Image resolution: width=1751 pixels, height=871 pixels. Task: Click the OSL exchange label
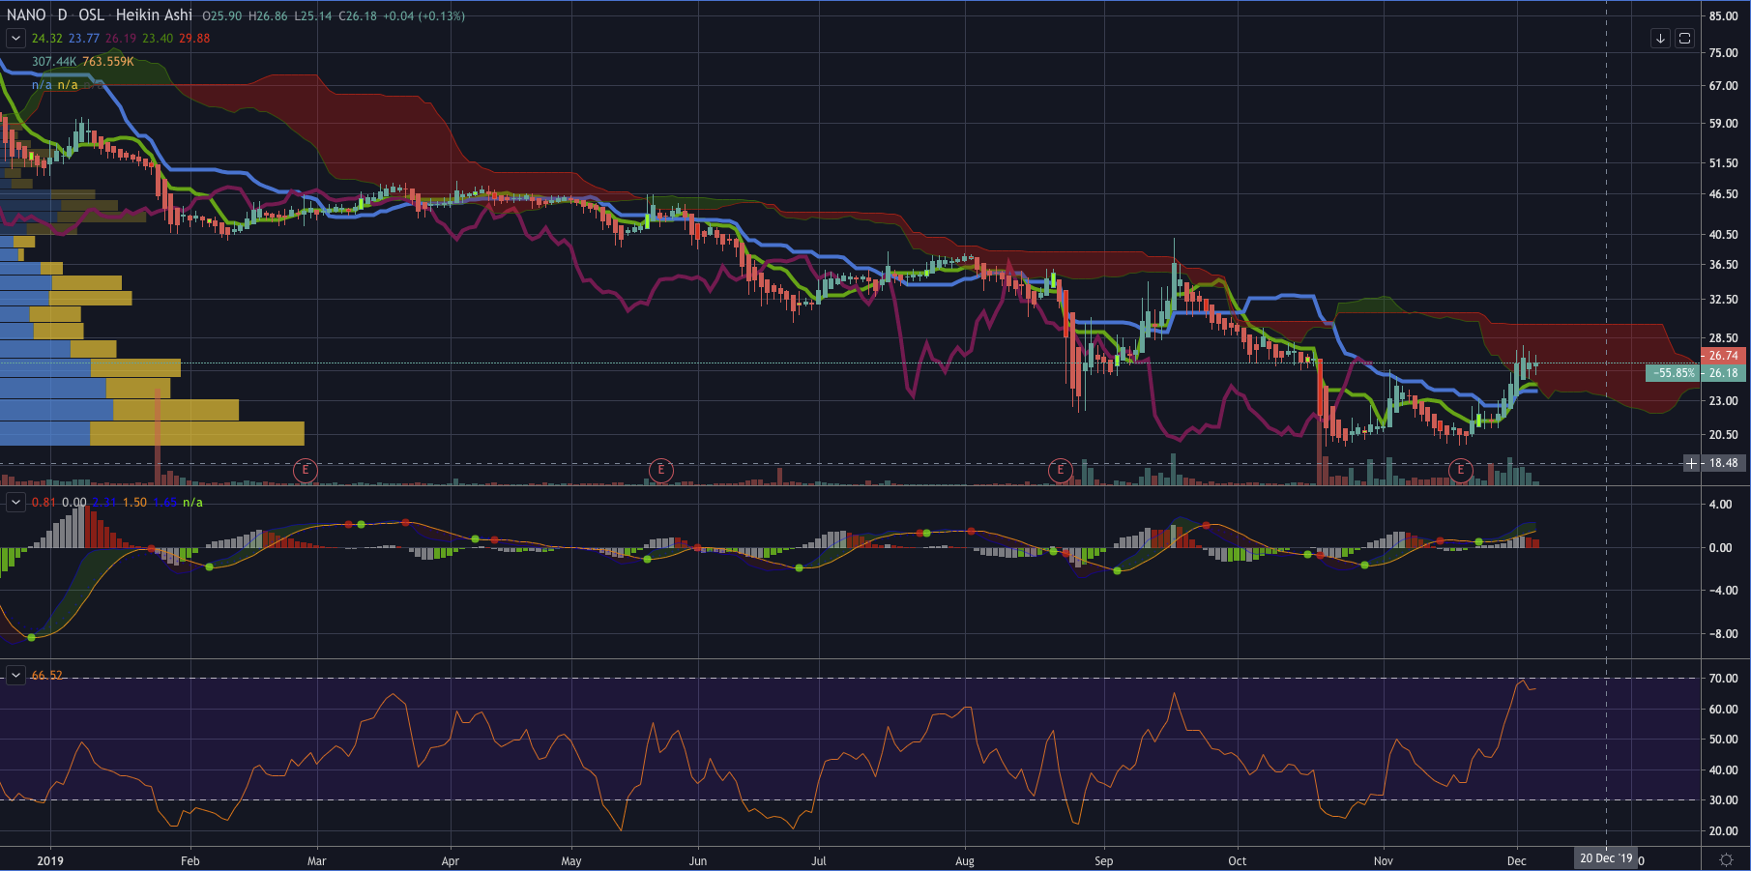coord(91,15)
